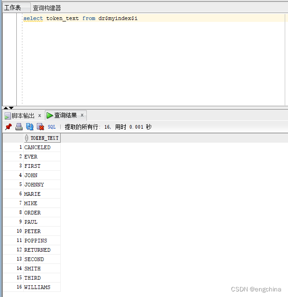Select the EVER cell
Viewport: 288px width, 297px height.
(x=42, y=157)
